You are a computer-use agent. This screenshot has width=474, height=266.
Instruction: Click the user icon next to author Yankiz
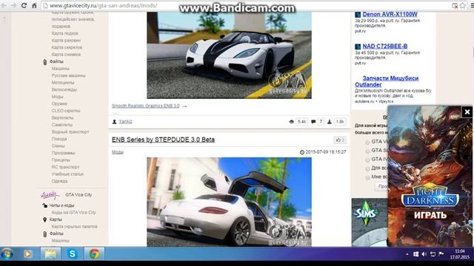[114, 121]
